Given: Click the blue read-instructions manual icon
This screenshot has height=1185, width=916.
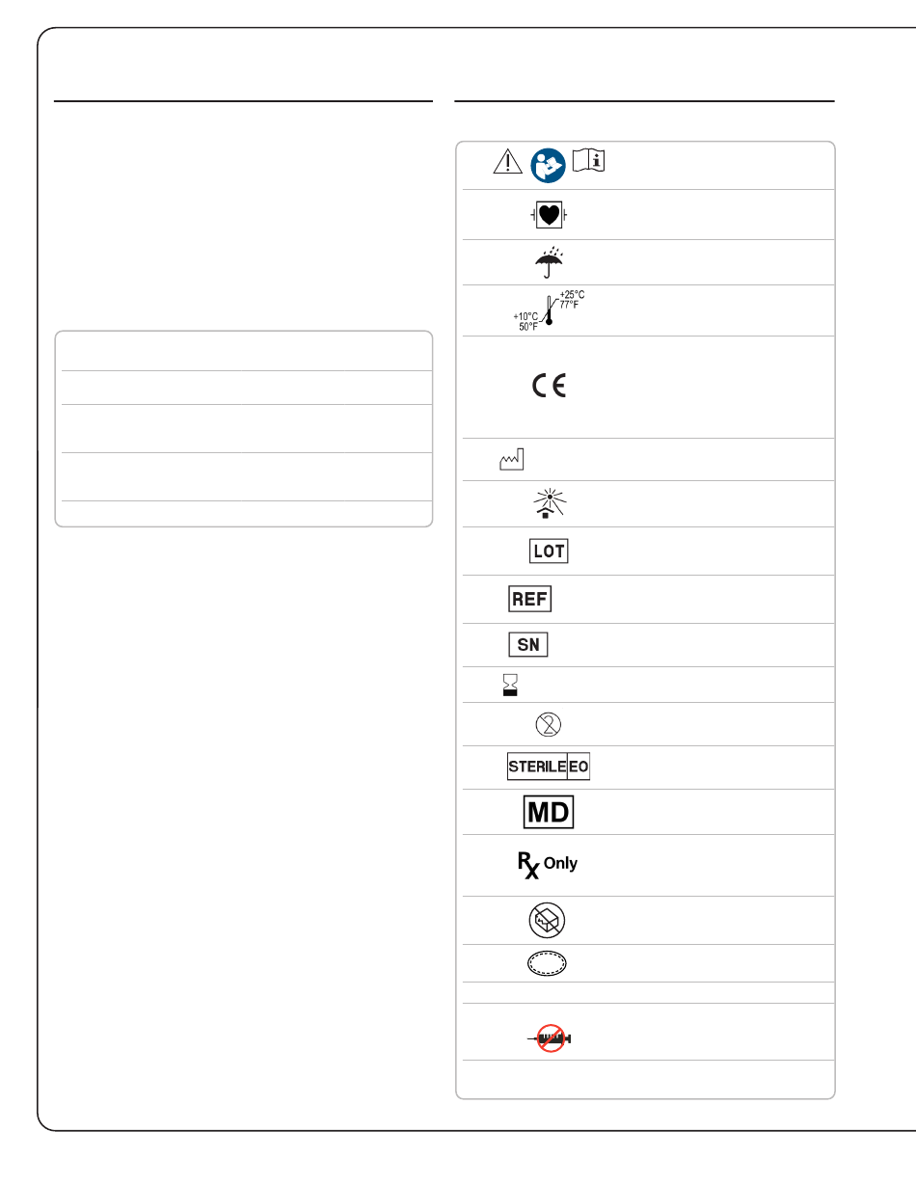Looking at the screenshot, I should 548,166.
